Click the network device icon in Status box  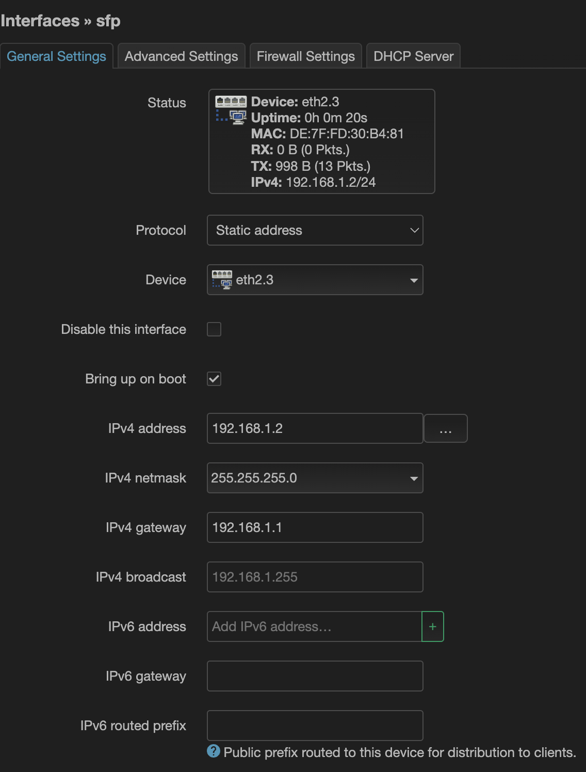(x=231, y=109)
